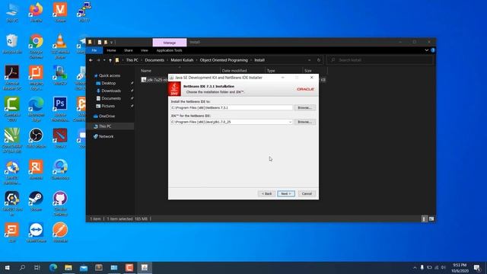Click 'Documents' in the address breadcrumb

point(154,60)
